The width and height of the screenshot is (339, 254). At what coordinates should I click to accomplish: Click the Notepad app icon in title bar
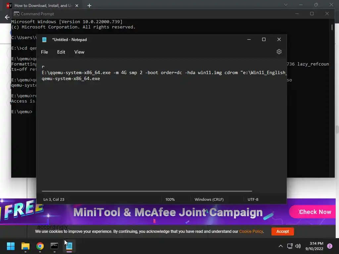click(44, 40)
